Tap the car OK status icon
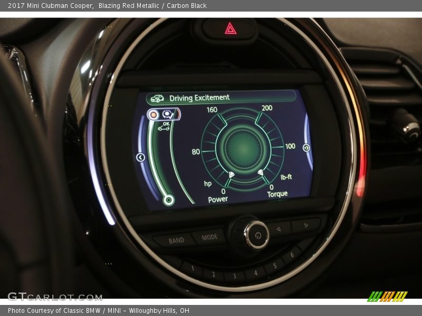 pos(164,126)
